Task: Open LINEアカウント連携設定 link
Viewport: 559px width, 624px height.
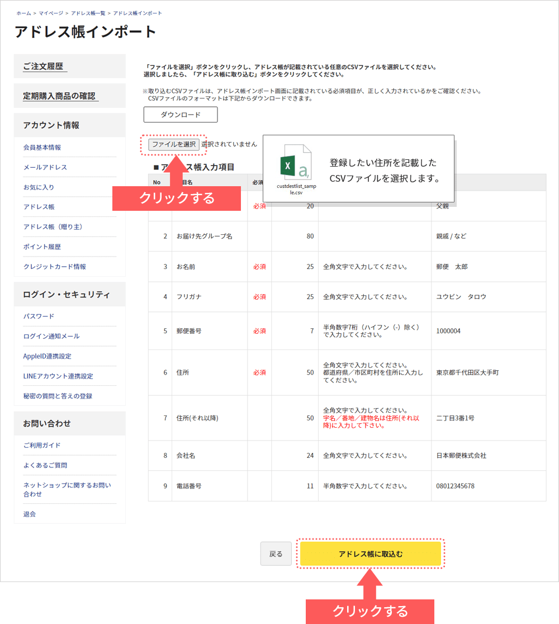Action: coord(58,376)
